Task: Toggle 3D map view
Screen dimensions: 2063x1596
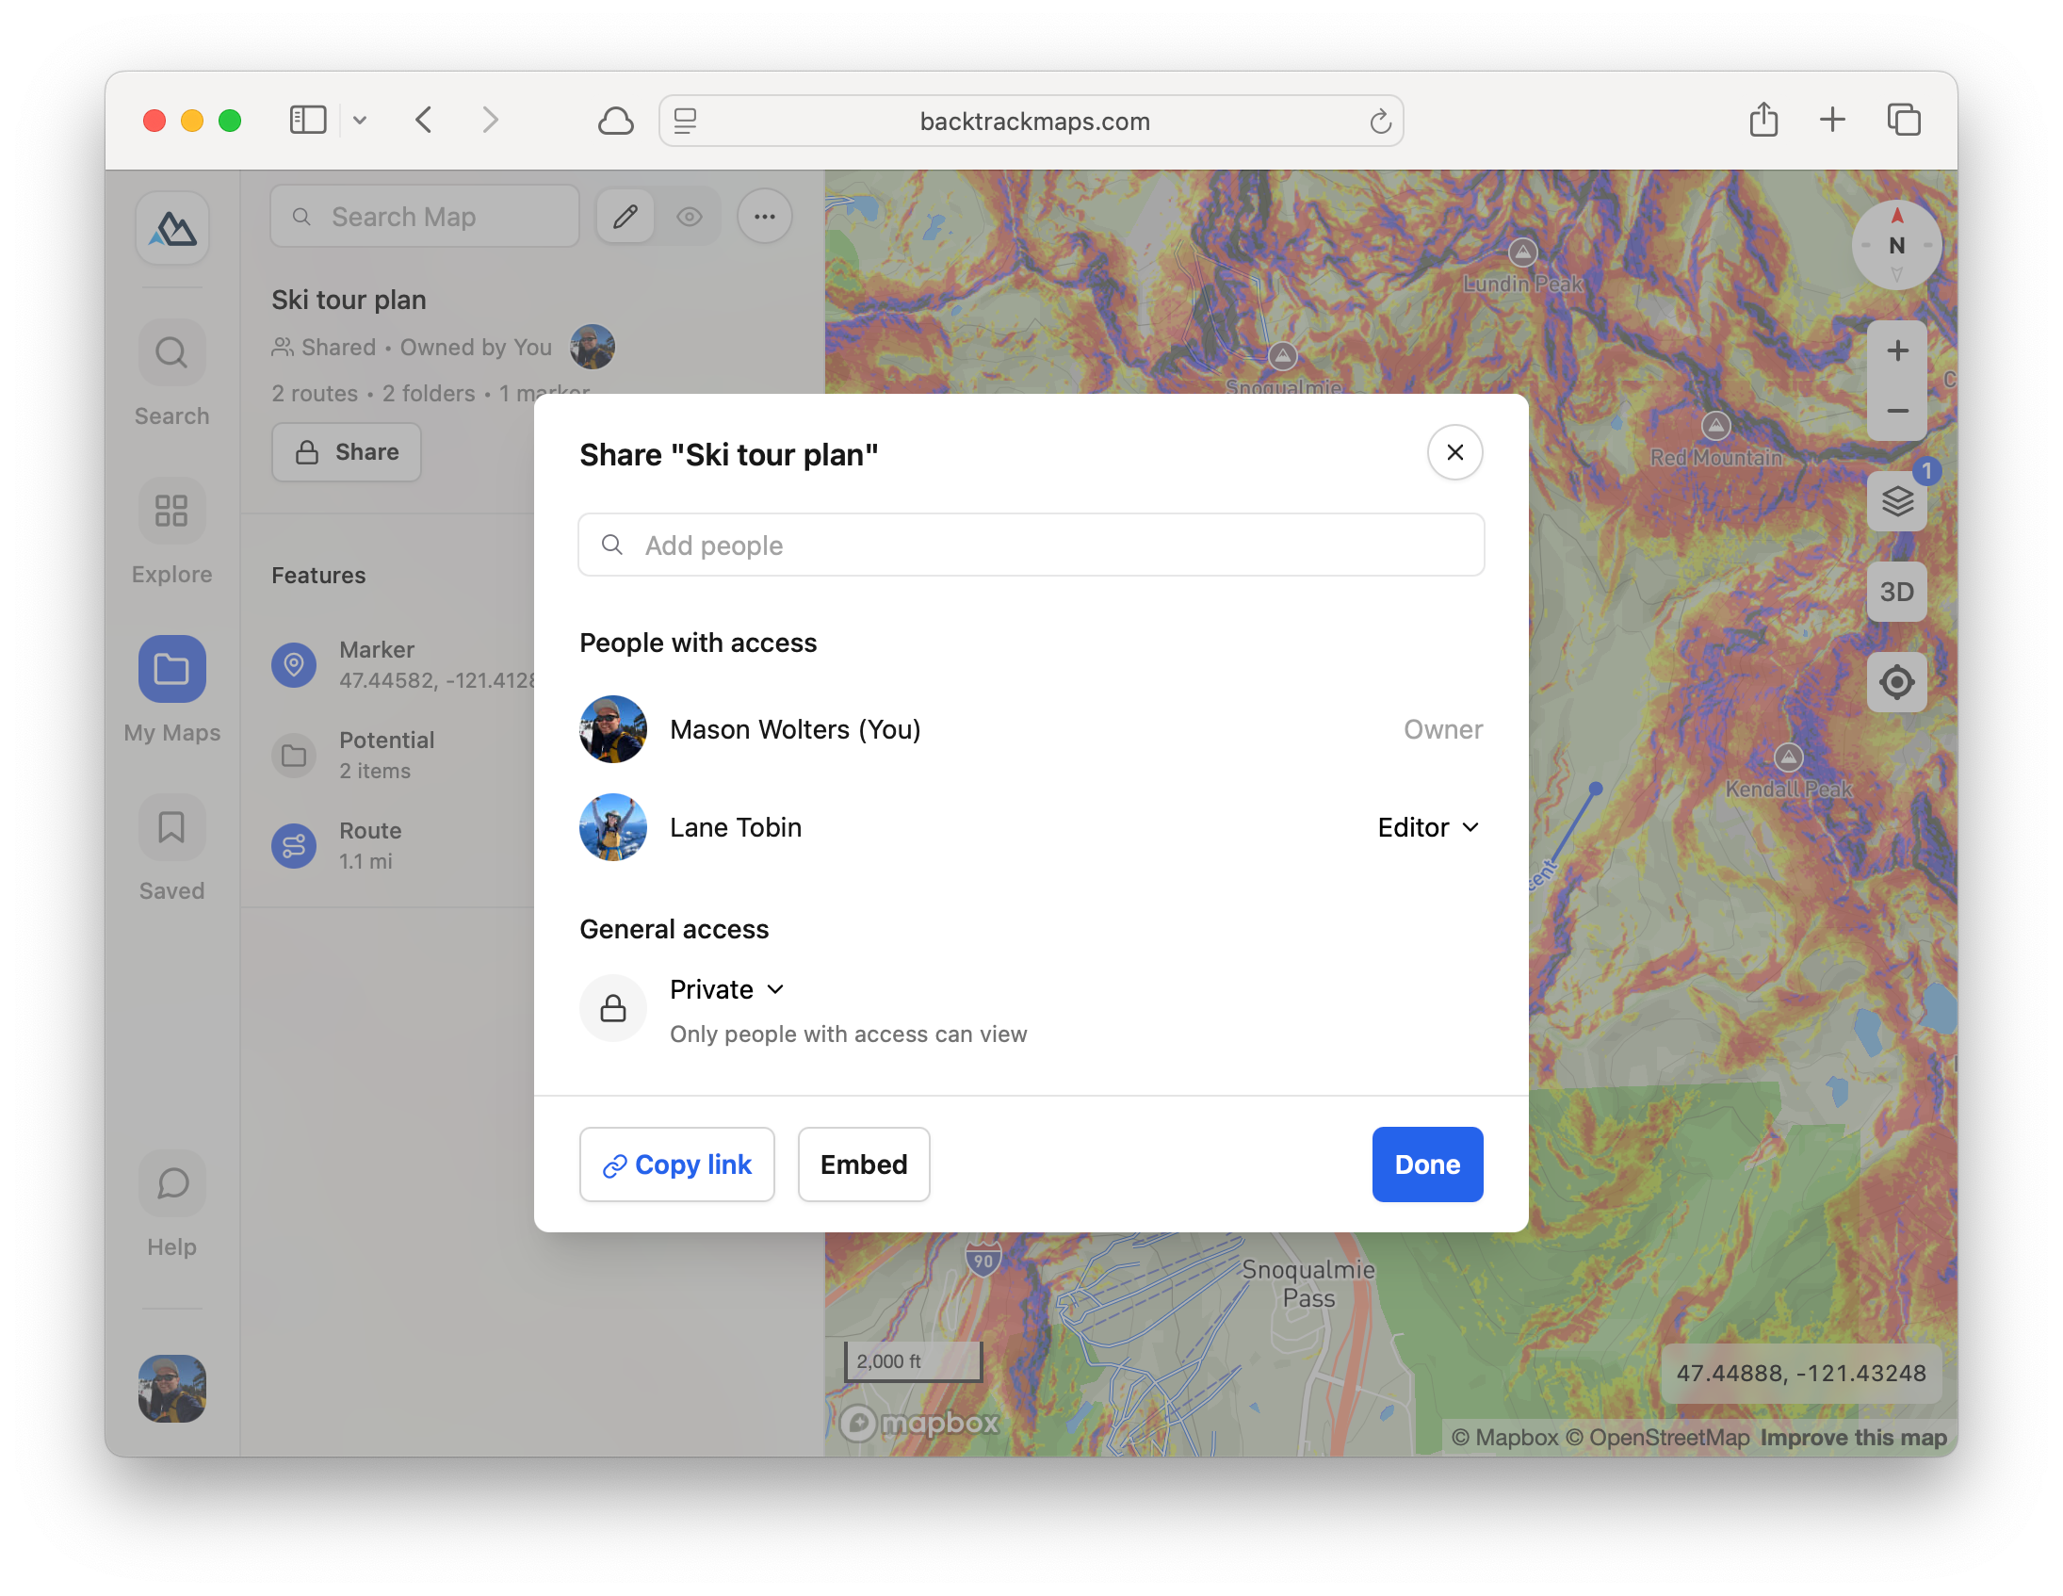Action: pyautogui.click(x=1896, y=592)
